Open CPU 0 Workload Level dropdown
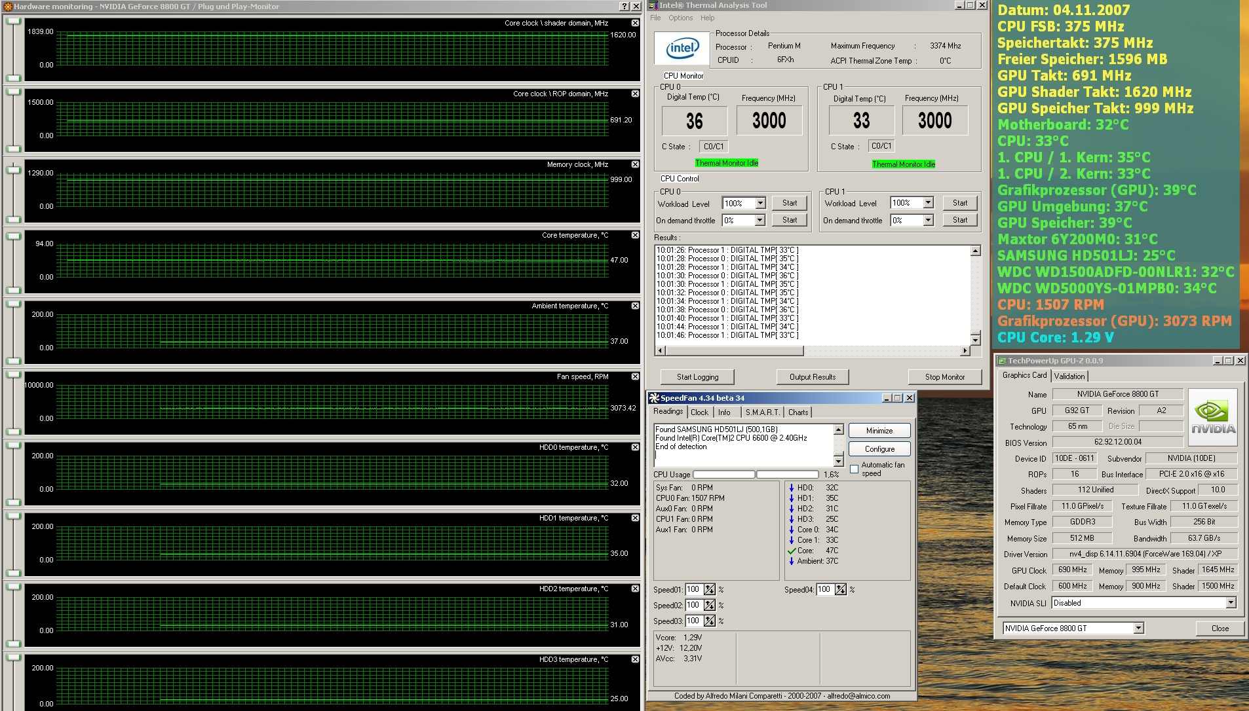The width and height of the screenshot is (1249, 711). pos(760,204)
